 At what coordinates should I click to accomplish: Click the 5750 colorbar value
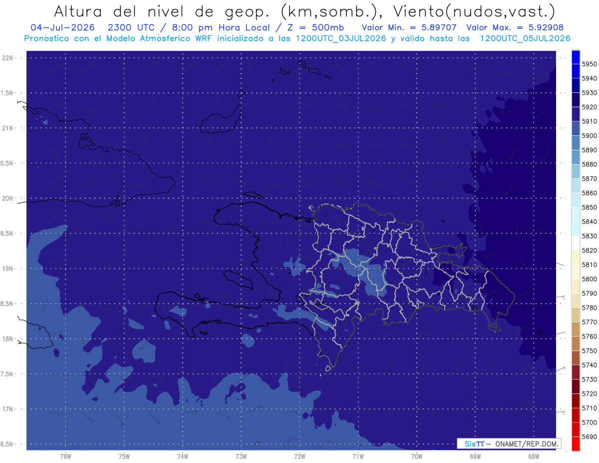coord(590,351)
